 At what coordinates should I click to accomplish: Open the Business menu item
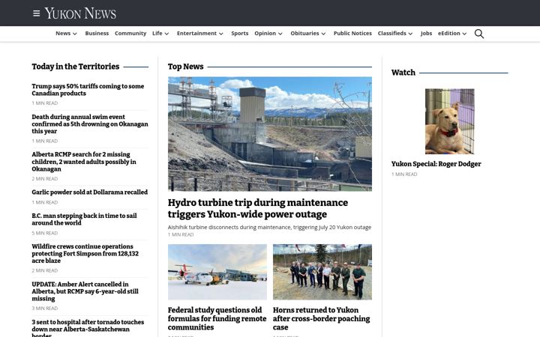tap(97, 34)
